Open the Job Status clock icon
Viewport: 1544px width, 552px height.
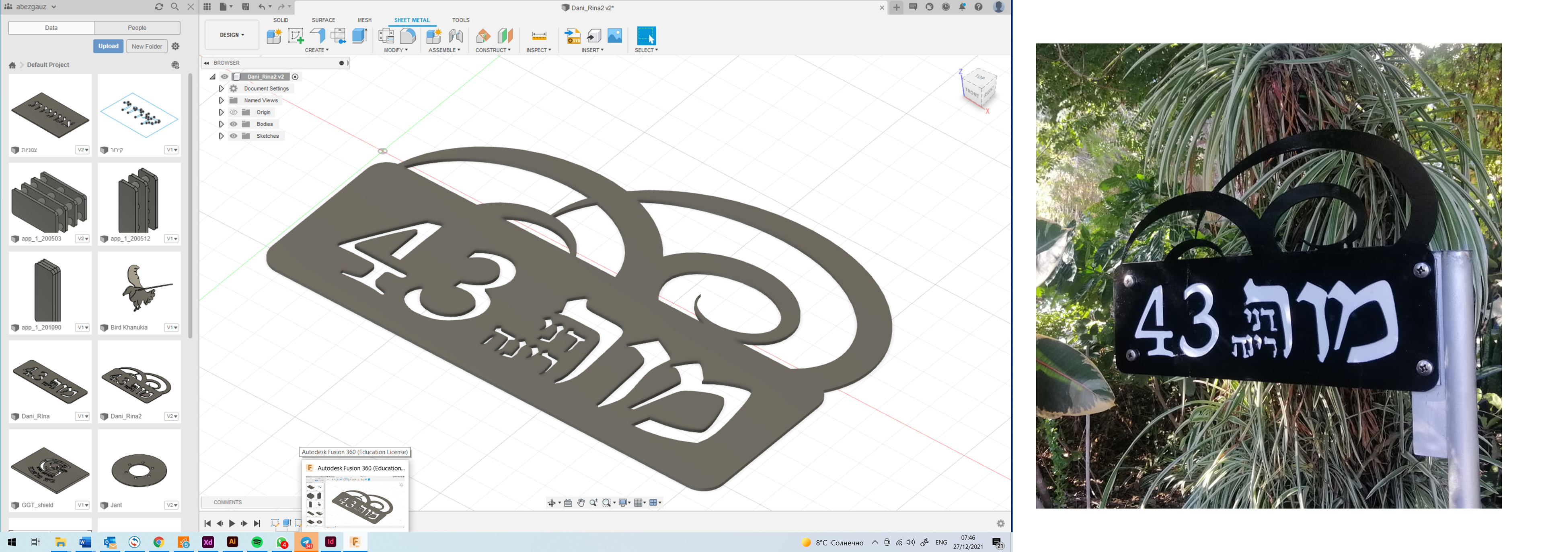coord(946,7)
